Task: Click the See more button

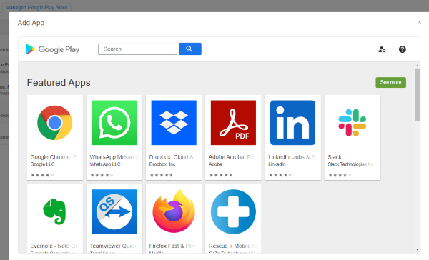Action: click(x=390, y=82)
